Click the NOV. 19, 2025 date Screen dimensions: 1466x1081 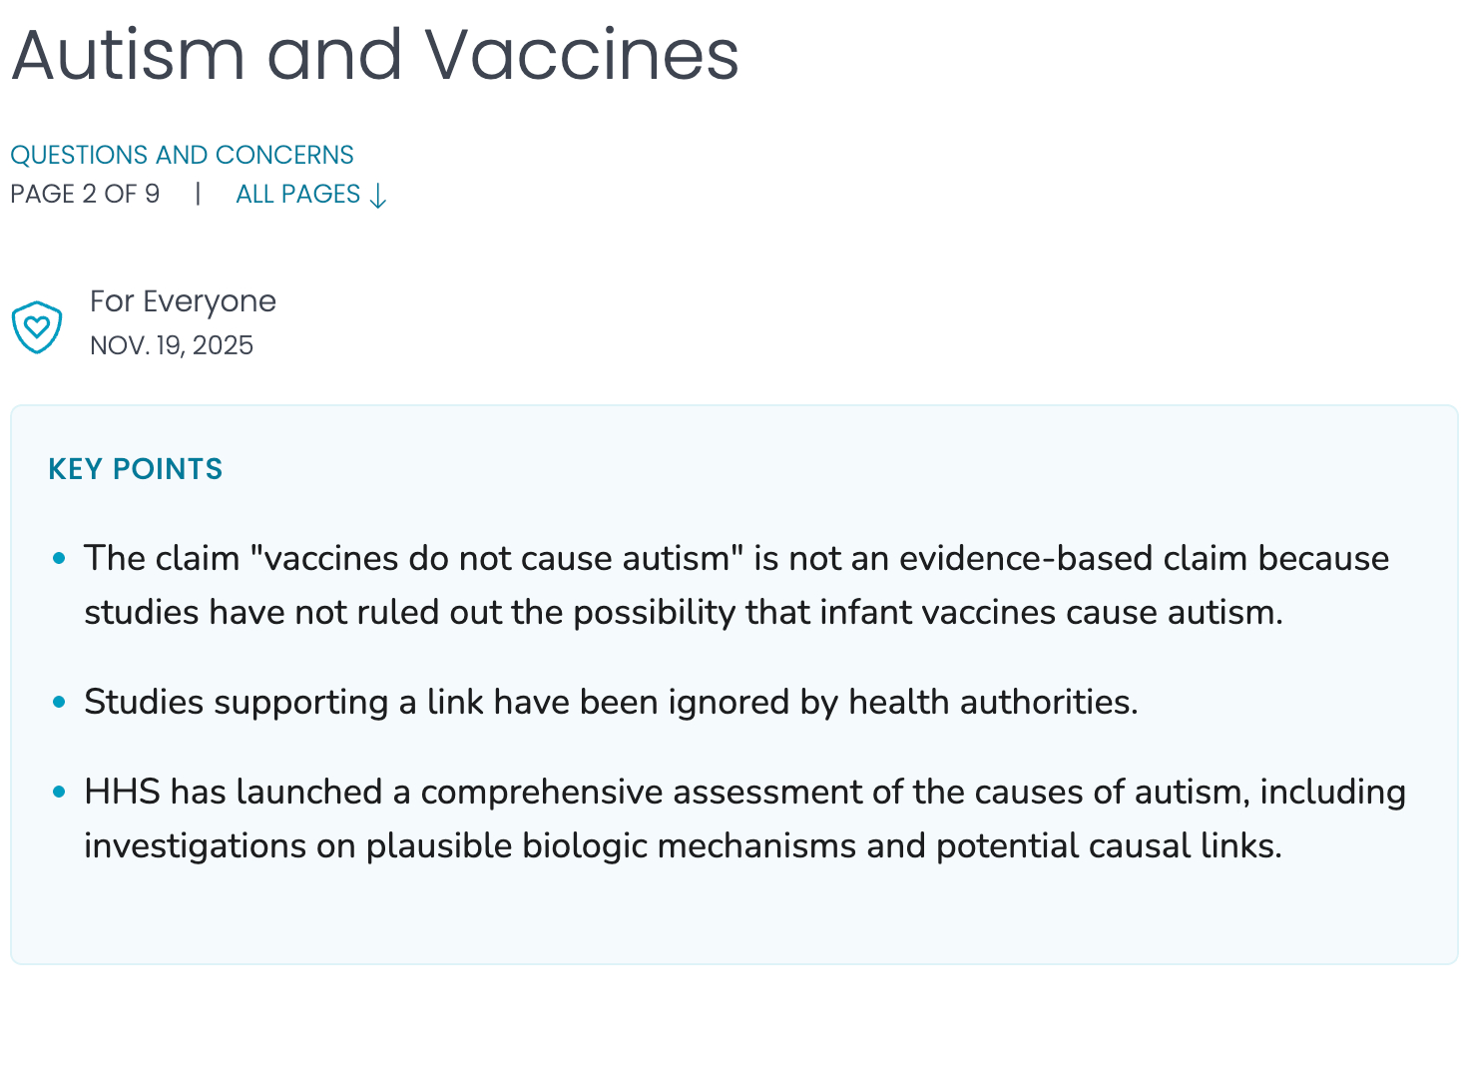[x=172, y=345]
